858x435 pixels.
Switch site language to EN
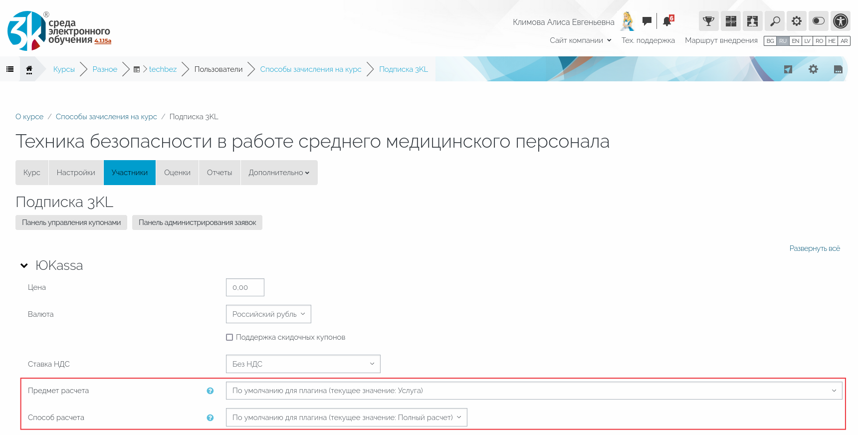pyautogui.click(x=796, y=41)
